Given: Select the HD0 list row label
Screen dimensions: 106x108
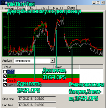Looking at the screenshot, I should pos(11,72).
